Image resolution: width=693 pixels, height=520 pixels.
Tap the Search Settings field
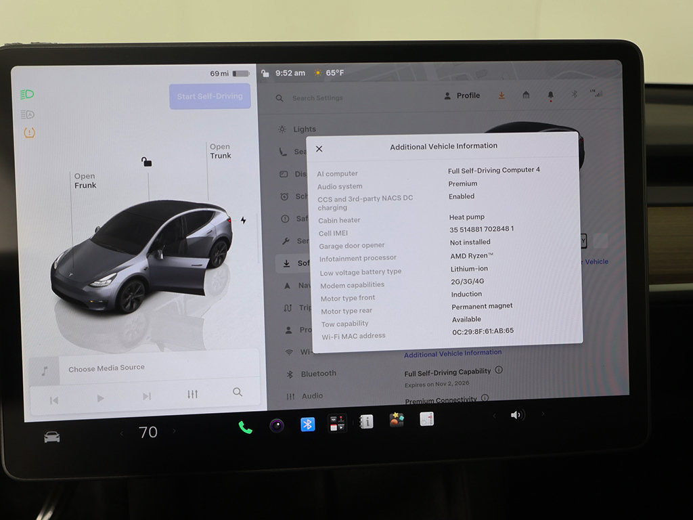(317, 97)
